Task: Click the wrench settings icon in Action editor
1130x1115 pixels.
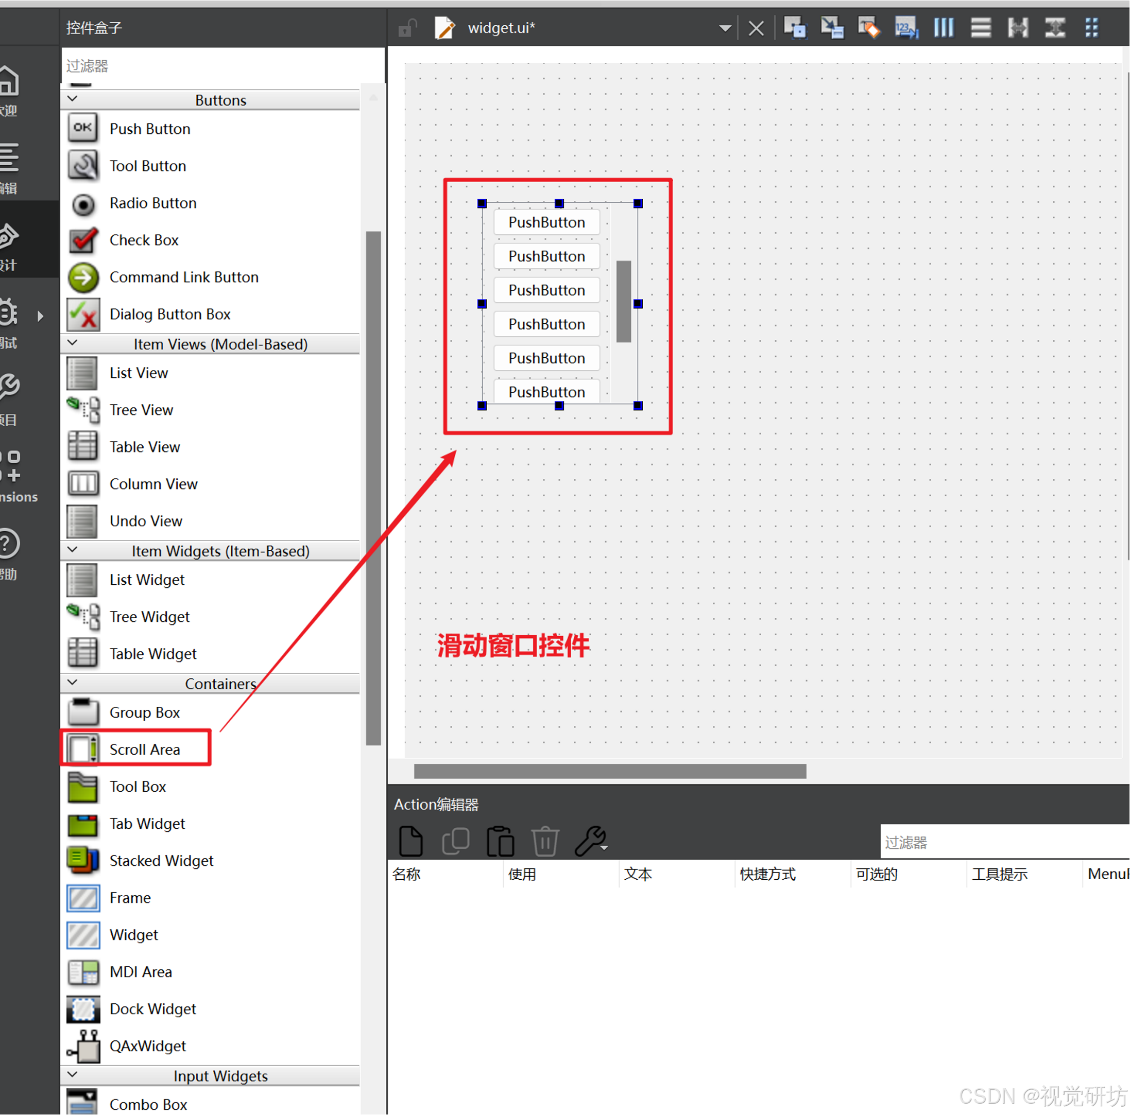Action: pyautogui.click(x=590, y=841)
